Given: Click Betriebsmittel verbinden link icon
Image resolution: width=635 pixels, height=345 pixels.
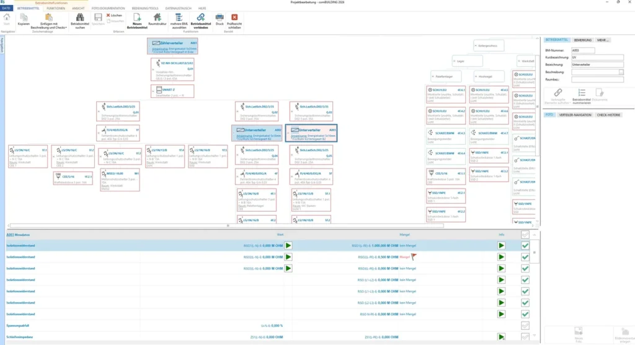Looking at the screenshot, I should 200,17.
